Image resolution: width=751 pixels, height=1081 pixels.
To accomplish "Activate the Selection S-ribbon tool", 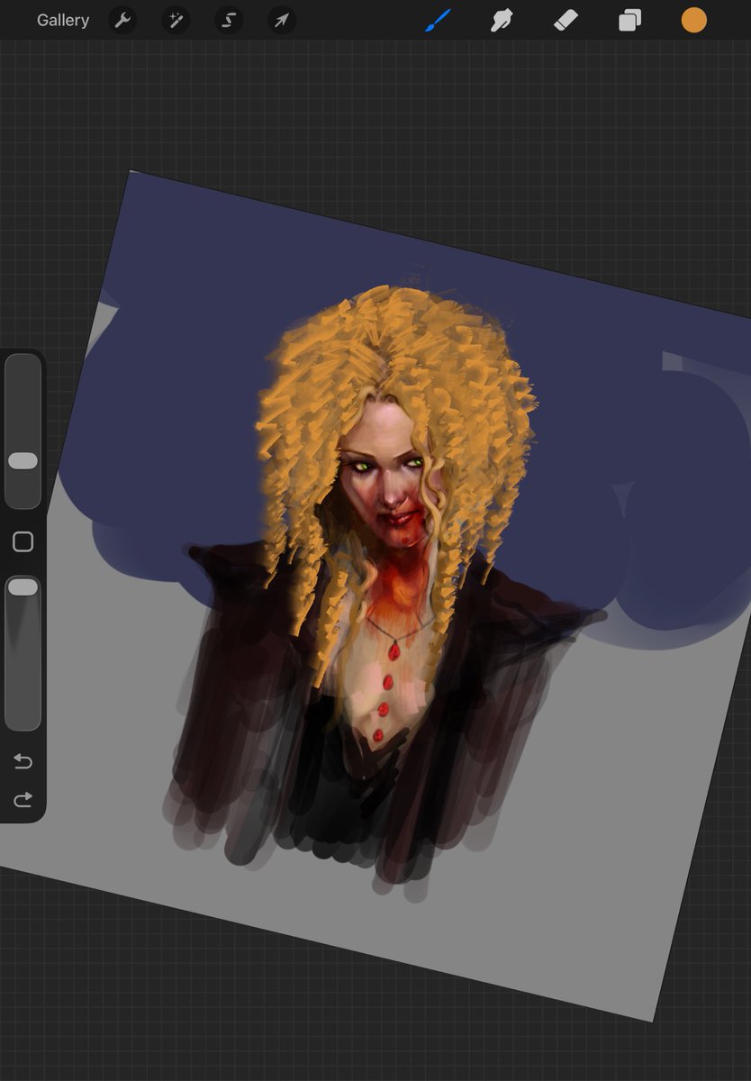I will pos(229,20).
